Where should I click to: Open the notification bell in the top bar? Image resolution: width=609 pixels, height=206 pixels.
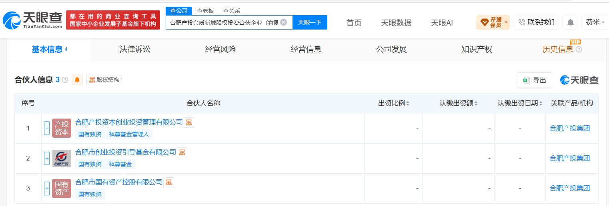pos(570,22)
